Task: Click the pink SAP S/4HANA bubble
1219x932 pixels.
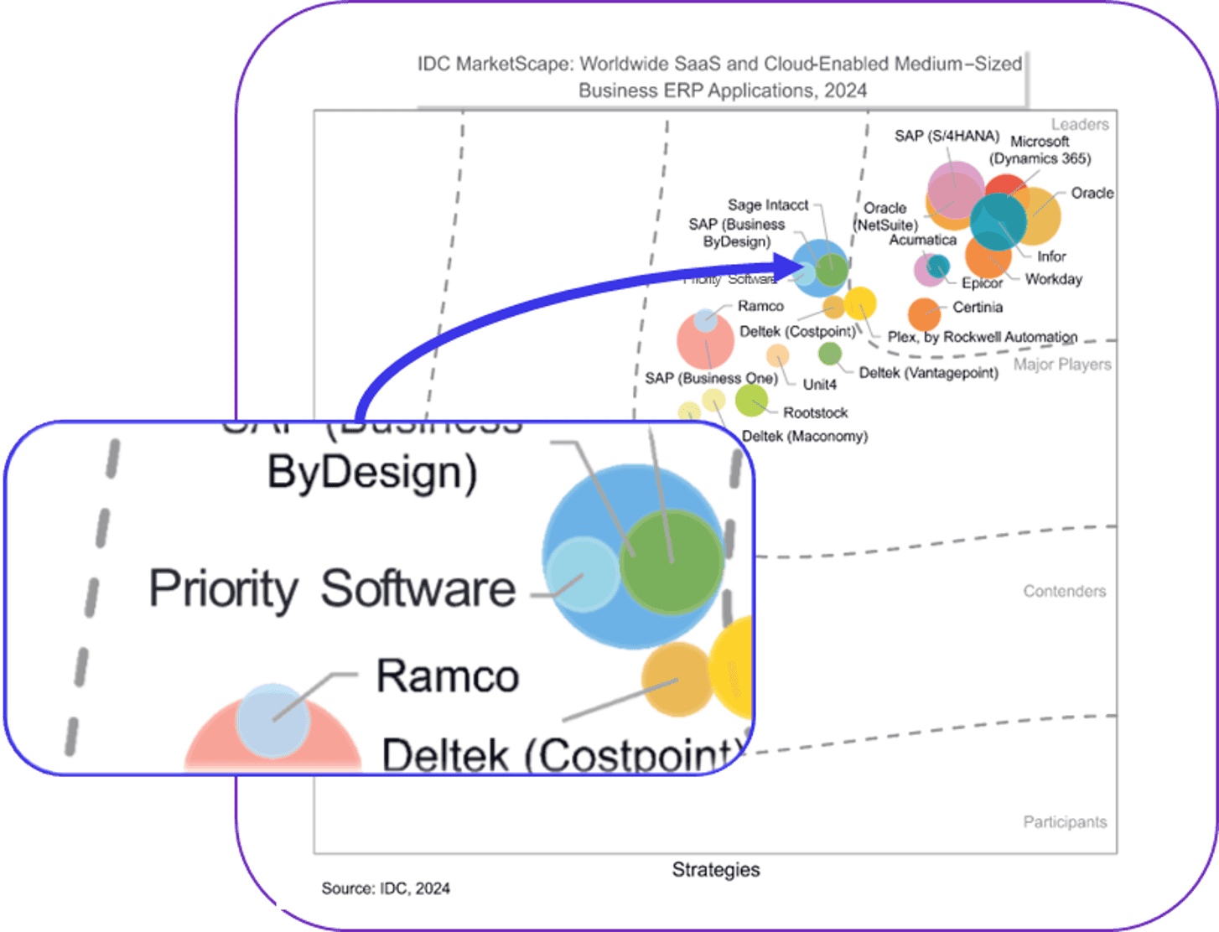Action: point(957,190)
